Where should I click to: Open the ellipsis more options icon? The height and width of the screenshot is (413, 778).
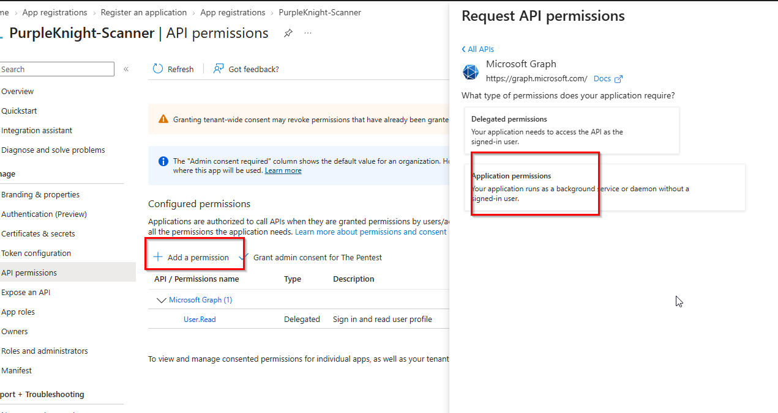click(308, 33)
